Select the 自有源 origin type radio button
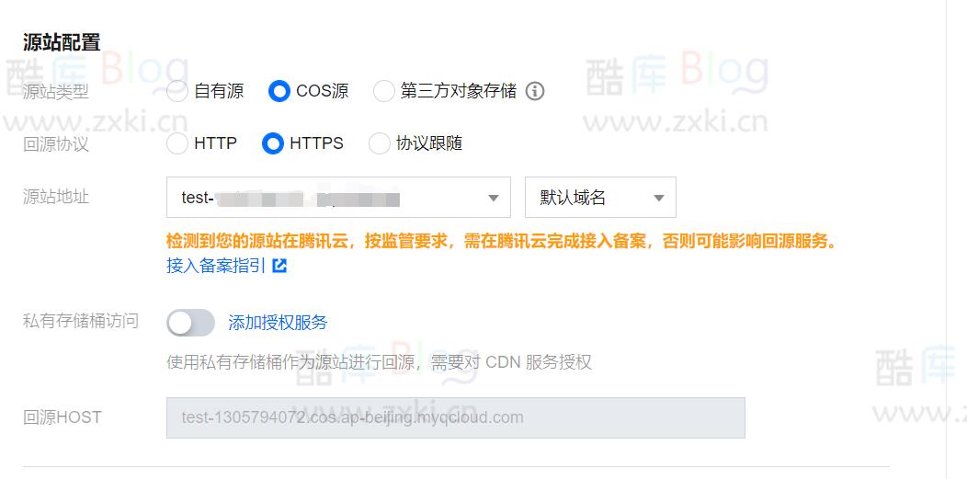 coord(177,91)
